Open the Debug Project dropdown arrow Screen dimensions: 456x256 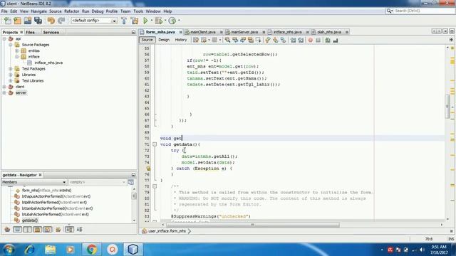165,21
